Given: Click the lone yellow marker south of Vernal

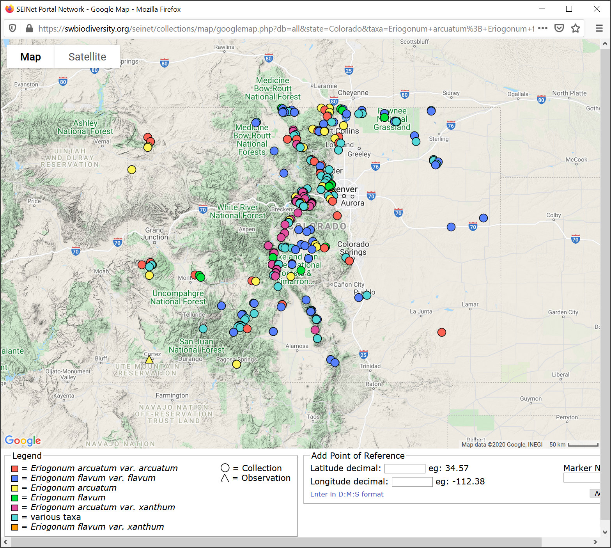Looking at the screenshot, I should 132,170.
